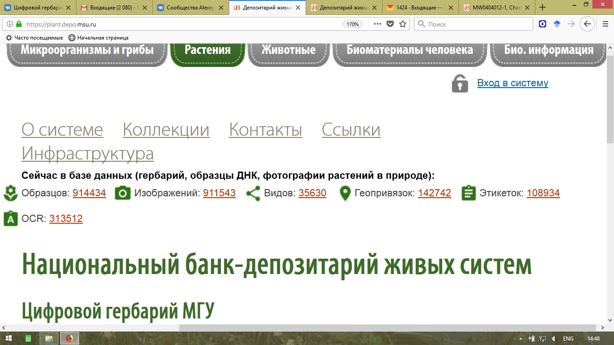The width and height of the screenshot is (614, 345).
Task: Show hidden tray icons arrow
Action: (521, 338)
